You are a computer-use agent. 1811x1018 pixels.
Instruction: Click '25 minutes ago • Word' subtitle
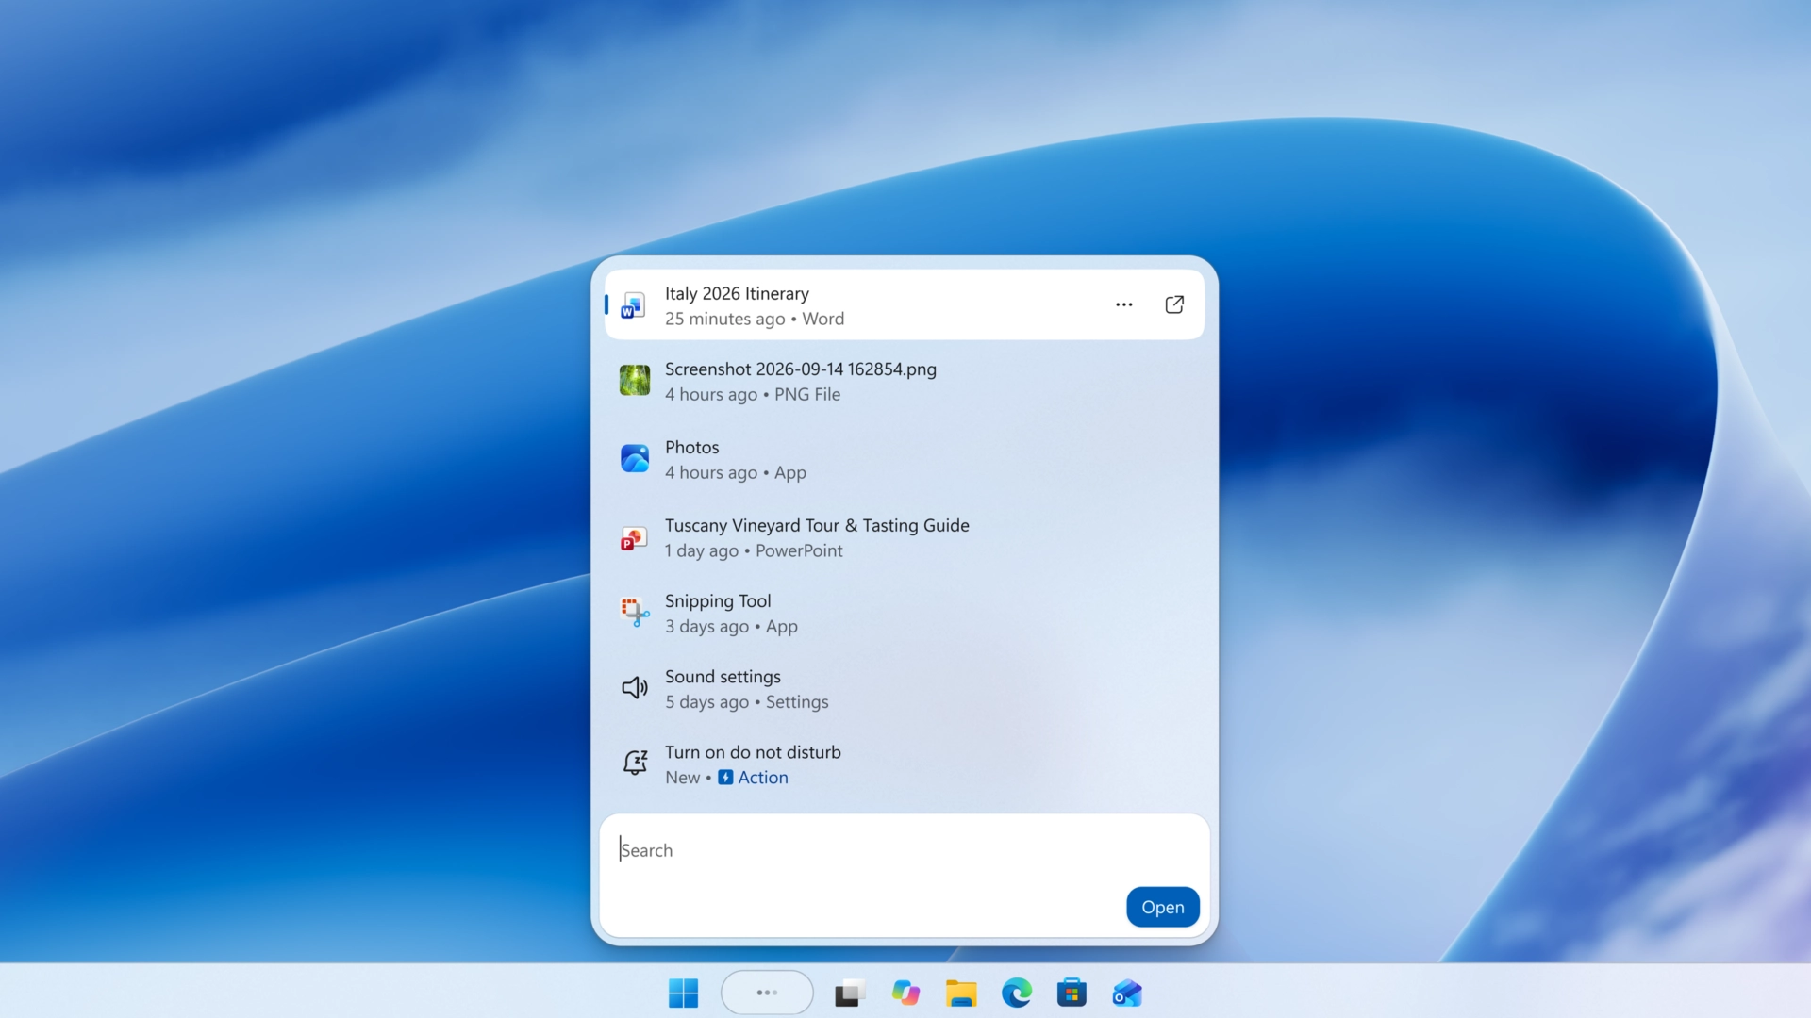click(755, 319)
